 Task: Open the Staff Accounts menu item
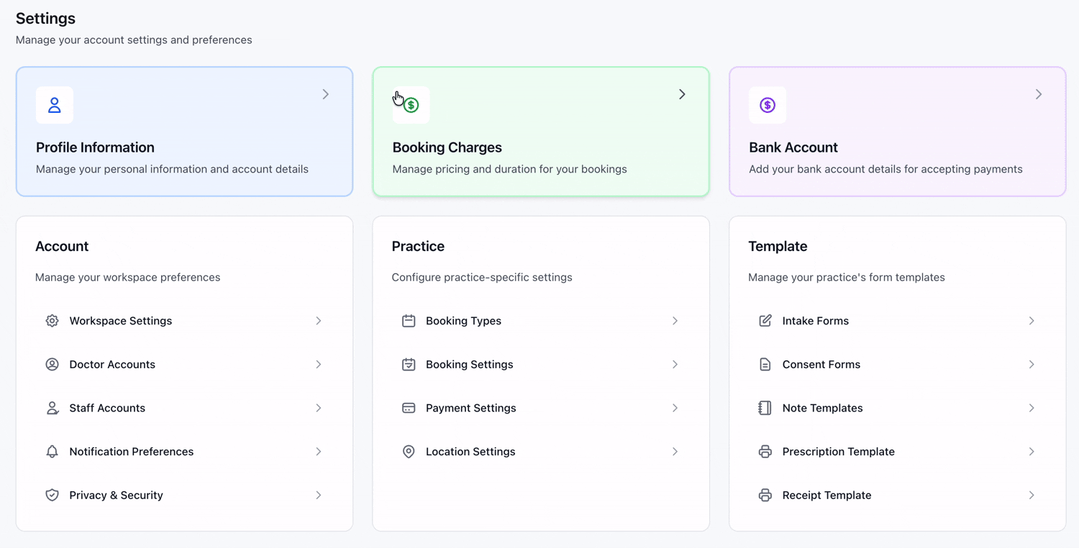pos(107,408)
